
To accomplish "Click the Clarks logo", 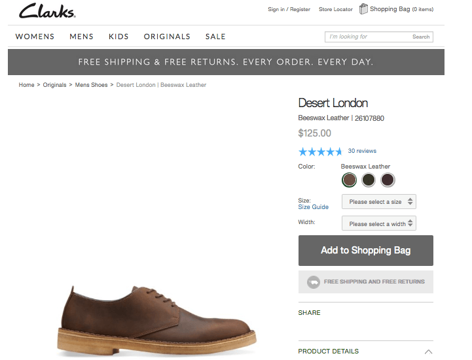I will (x=47, y=11).
